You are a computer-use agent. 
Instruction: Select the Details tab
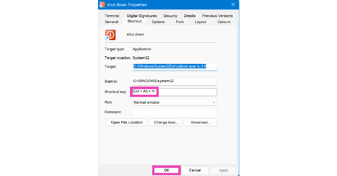coord(190,16)
